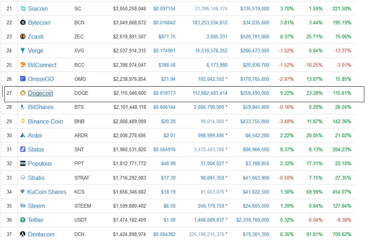Click the BitConnect logo icon
The image size is (375, 246).
coord(23,65)
